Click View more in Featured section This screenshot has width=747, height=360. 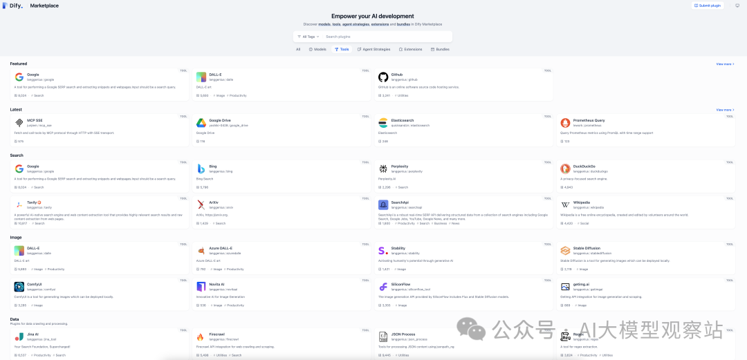(725, 64)
